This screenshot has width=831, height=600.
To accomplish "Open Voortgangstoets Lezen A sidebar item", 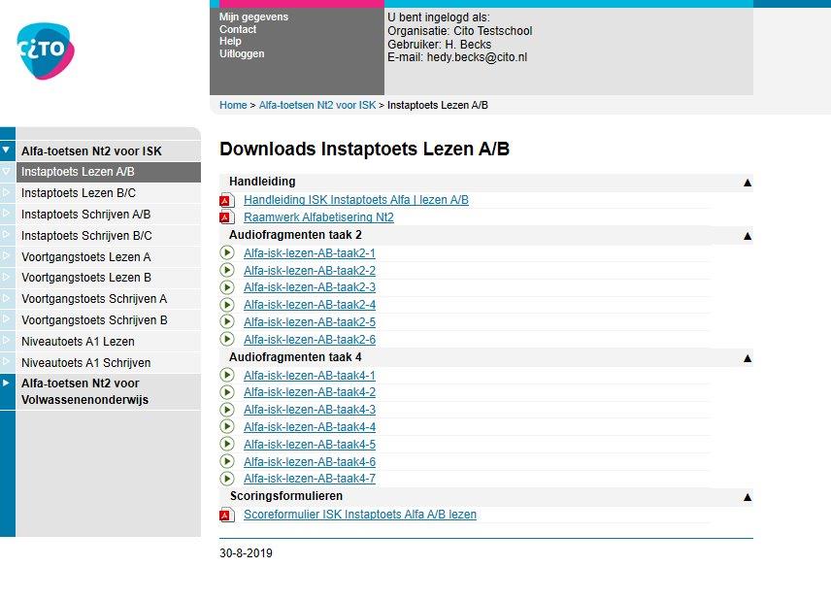I will [85, 257].
